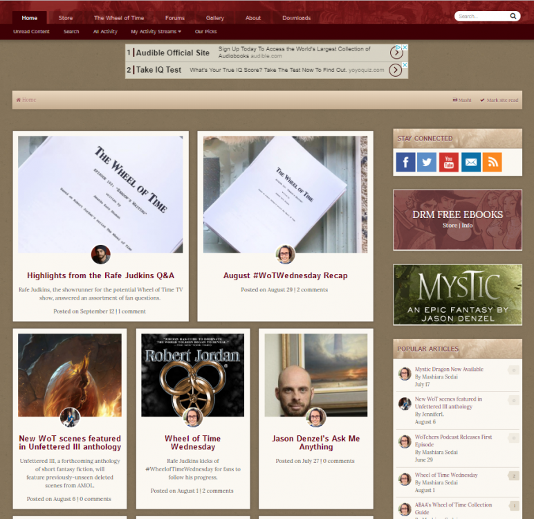Go to the Forums section
This screenshot has height=519, width=534.
pos(175,18)
